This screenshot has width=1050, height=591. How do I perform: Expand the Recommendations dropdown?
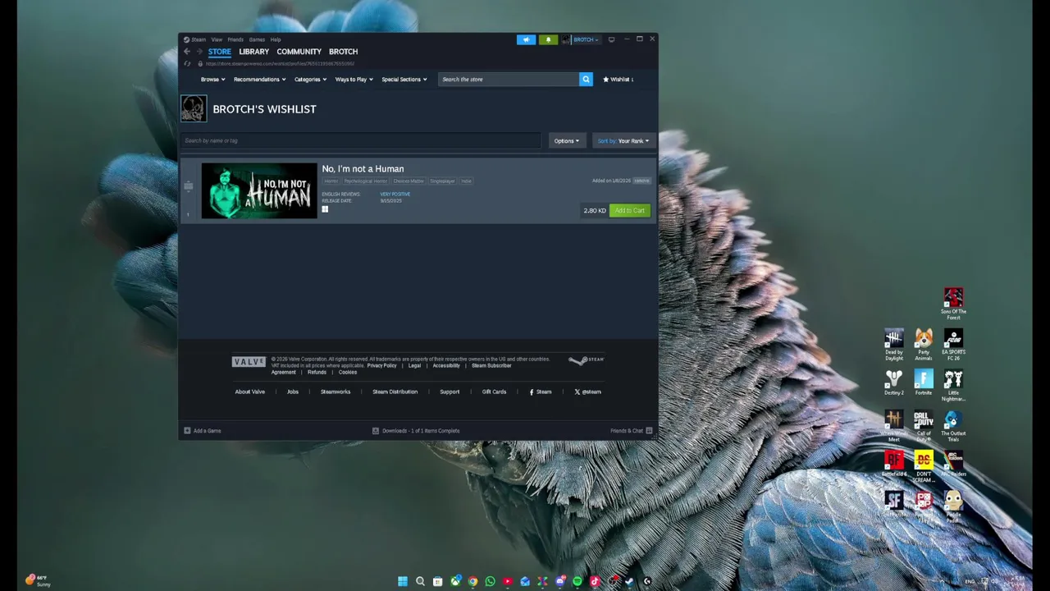point(259,80)
